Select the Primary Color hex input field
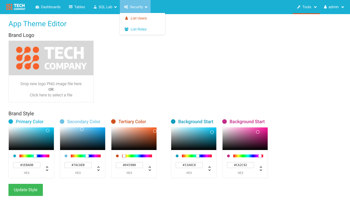This screenshot has width=350, height=203. pyautogui.click(x=27, y=165)
